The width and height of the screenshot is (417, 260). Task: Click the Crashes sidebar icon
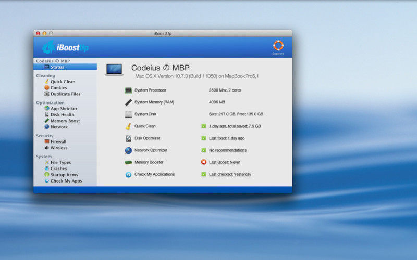(x=47, y=168)
